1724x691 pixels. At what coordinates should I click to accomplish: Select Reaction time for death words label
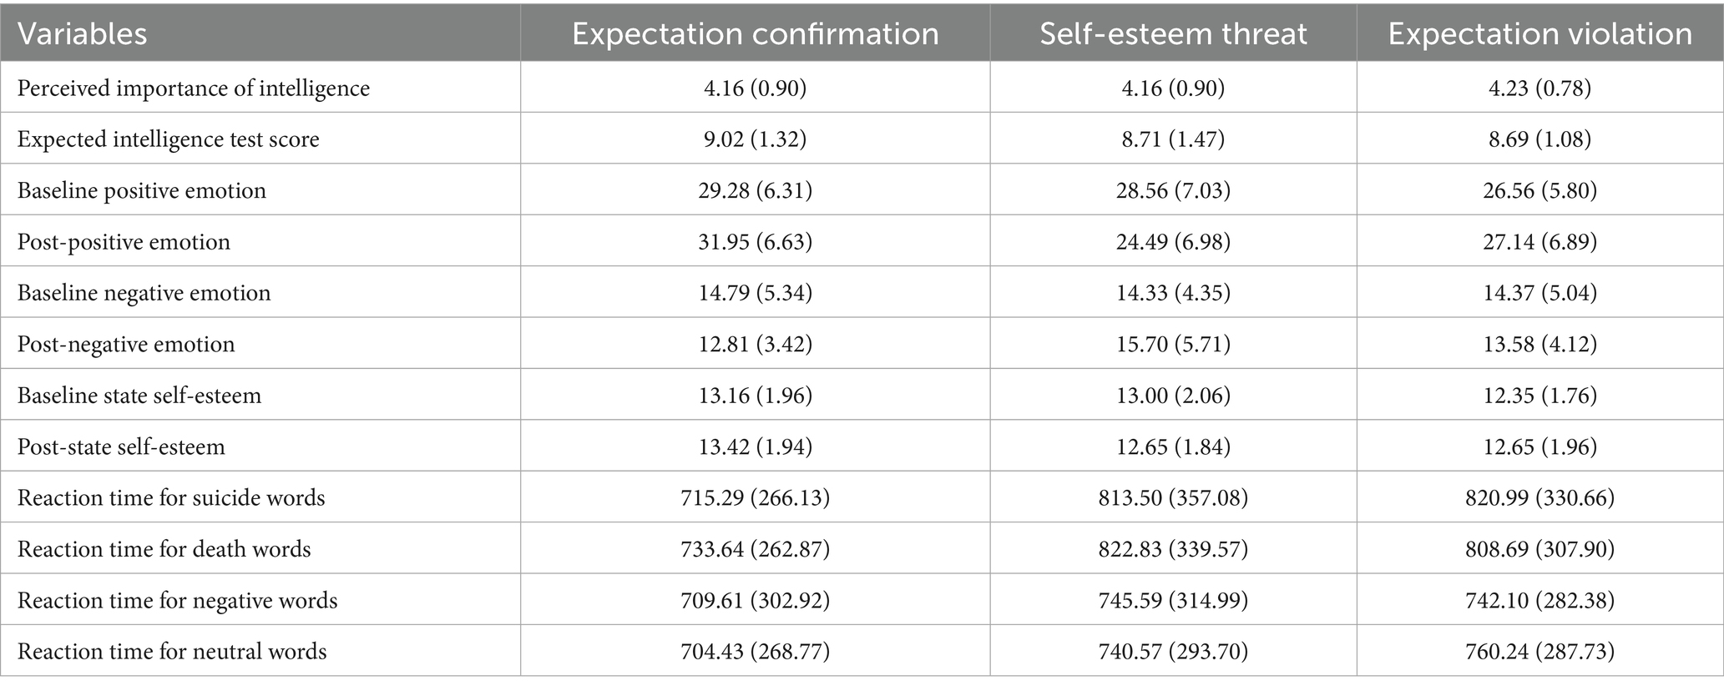coord(164,549)
